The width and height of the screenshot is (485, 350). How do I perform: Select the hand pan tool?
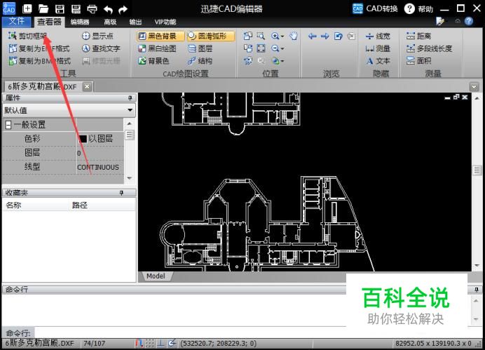pyautogui.click(x=293, y=36)
